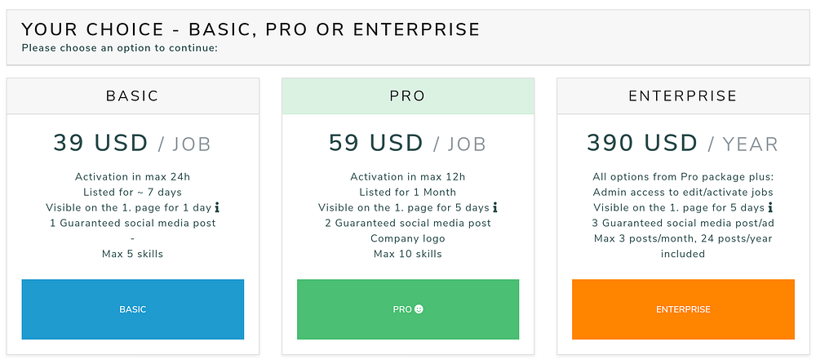
Task: Choose the blue BASIC plan button
Action: (x=132, y=309)
